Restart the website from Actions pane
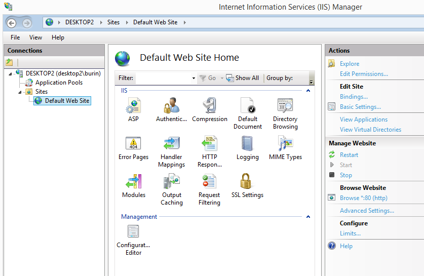The height and width of the screenshot is (276, 424). (x=349, y=155)
